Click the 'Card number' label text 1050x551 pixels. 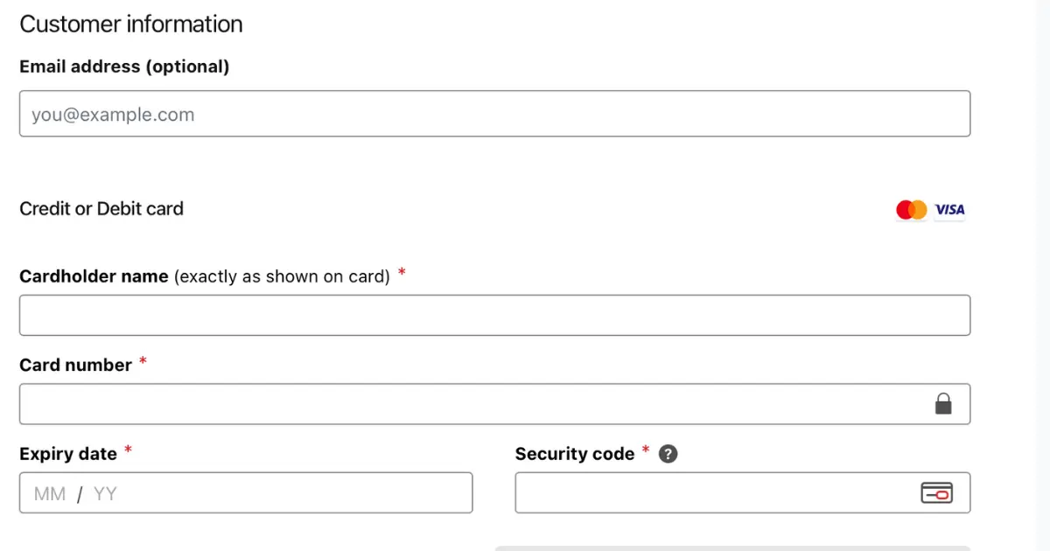tap(75, 366)
